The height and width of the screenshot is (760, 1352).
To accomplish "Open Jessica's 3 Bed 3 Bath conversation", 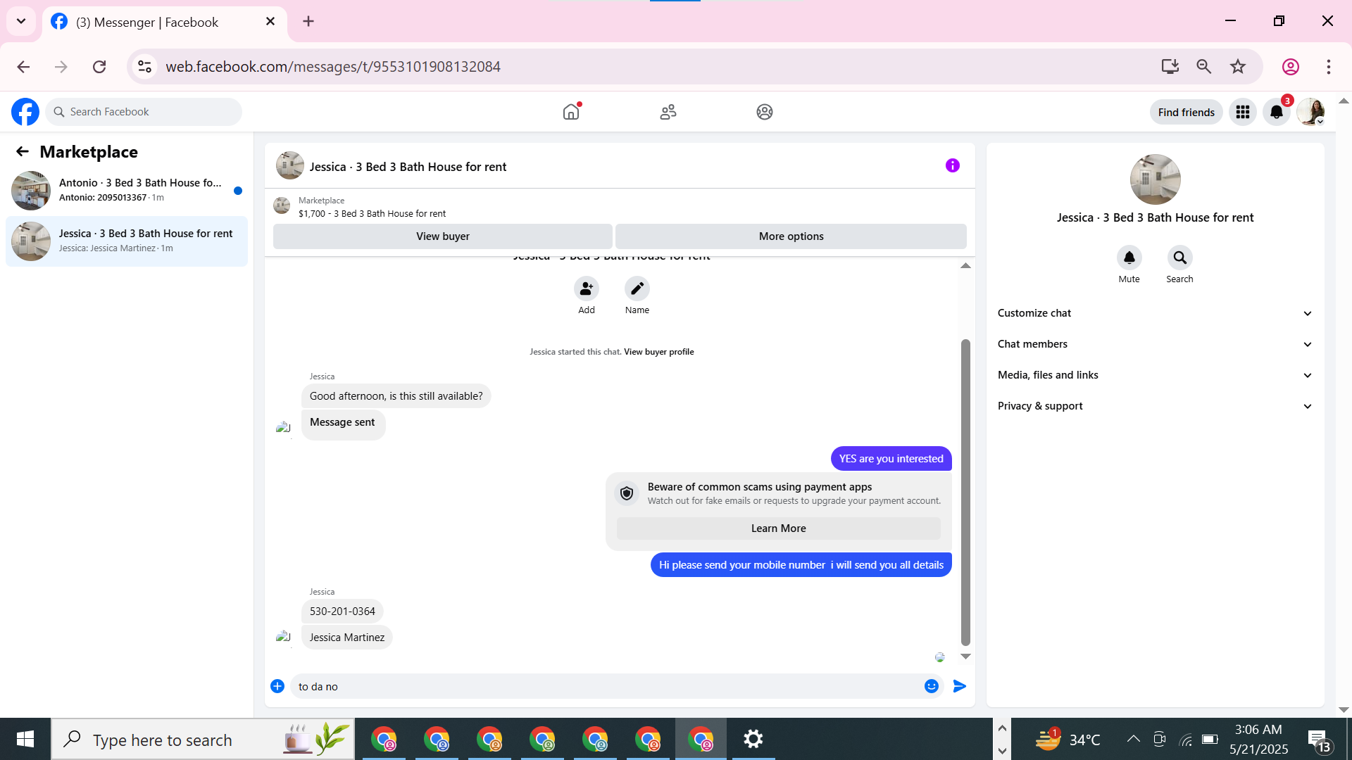I will point(127,241).
